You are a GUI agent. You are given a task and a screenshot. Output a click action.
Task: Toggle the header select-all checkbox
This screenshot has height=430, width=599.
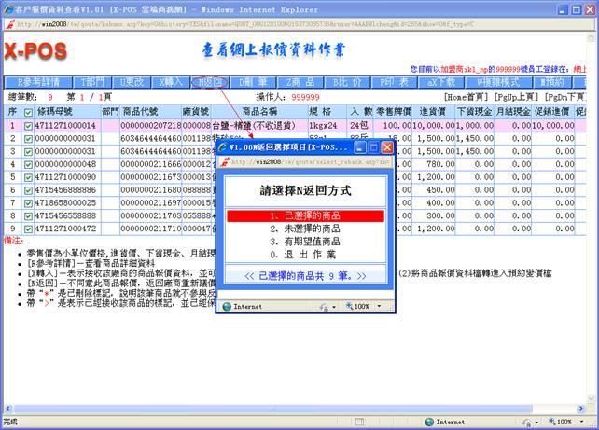tap(26, 110)
